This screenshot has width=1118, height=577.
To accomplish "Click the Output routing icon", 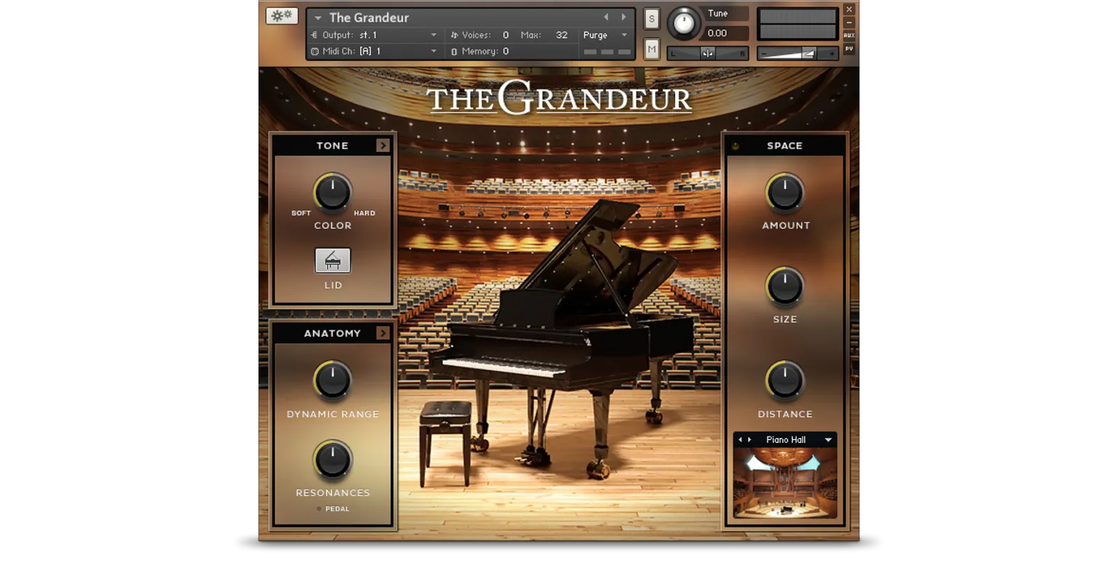I will pos(314,35).
